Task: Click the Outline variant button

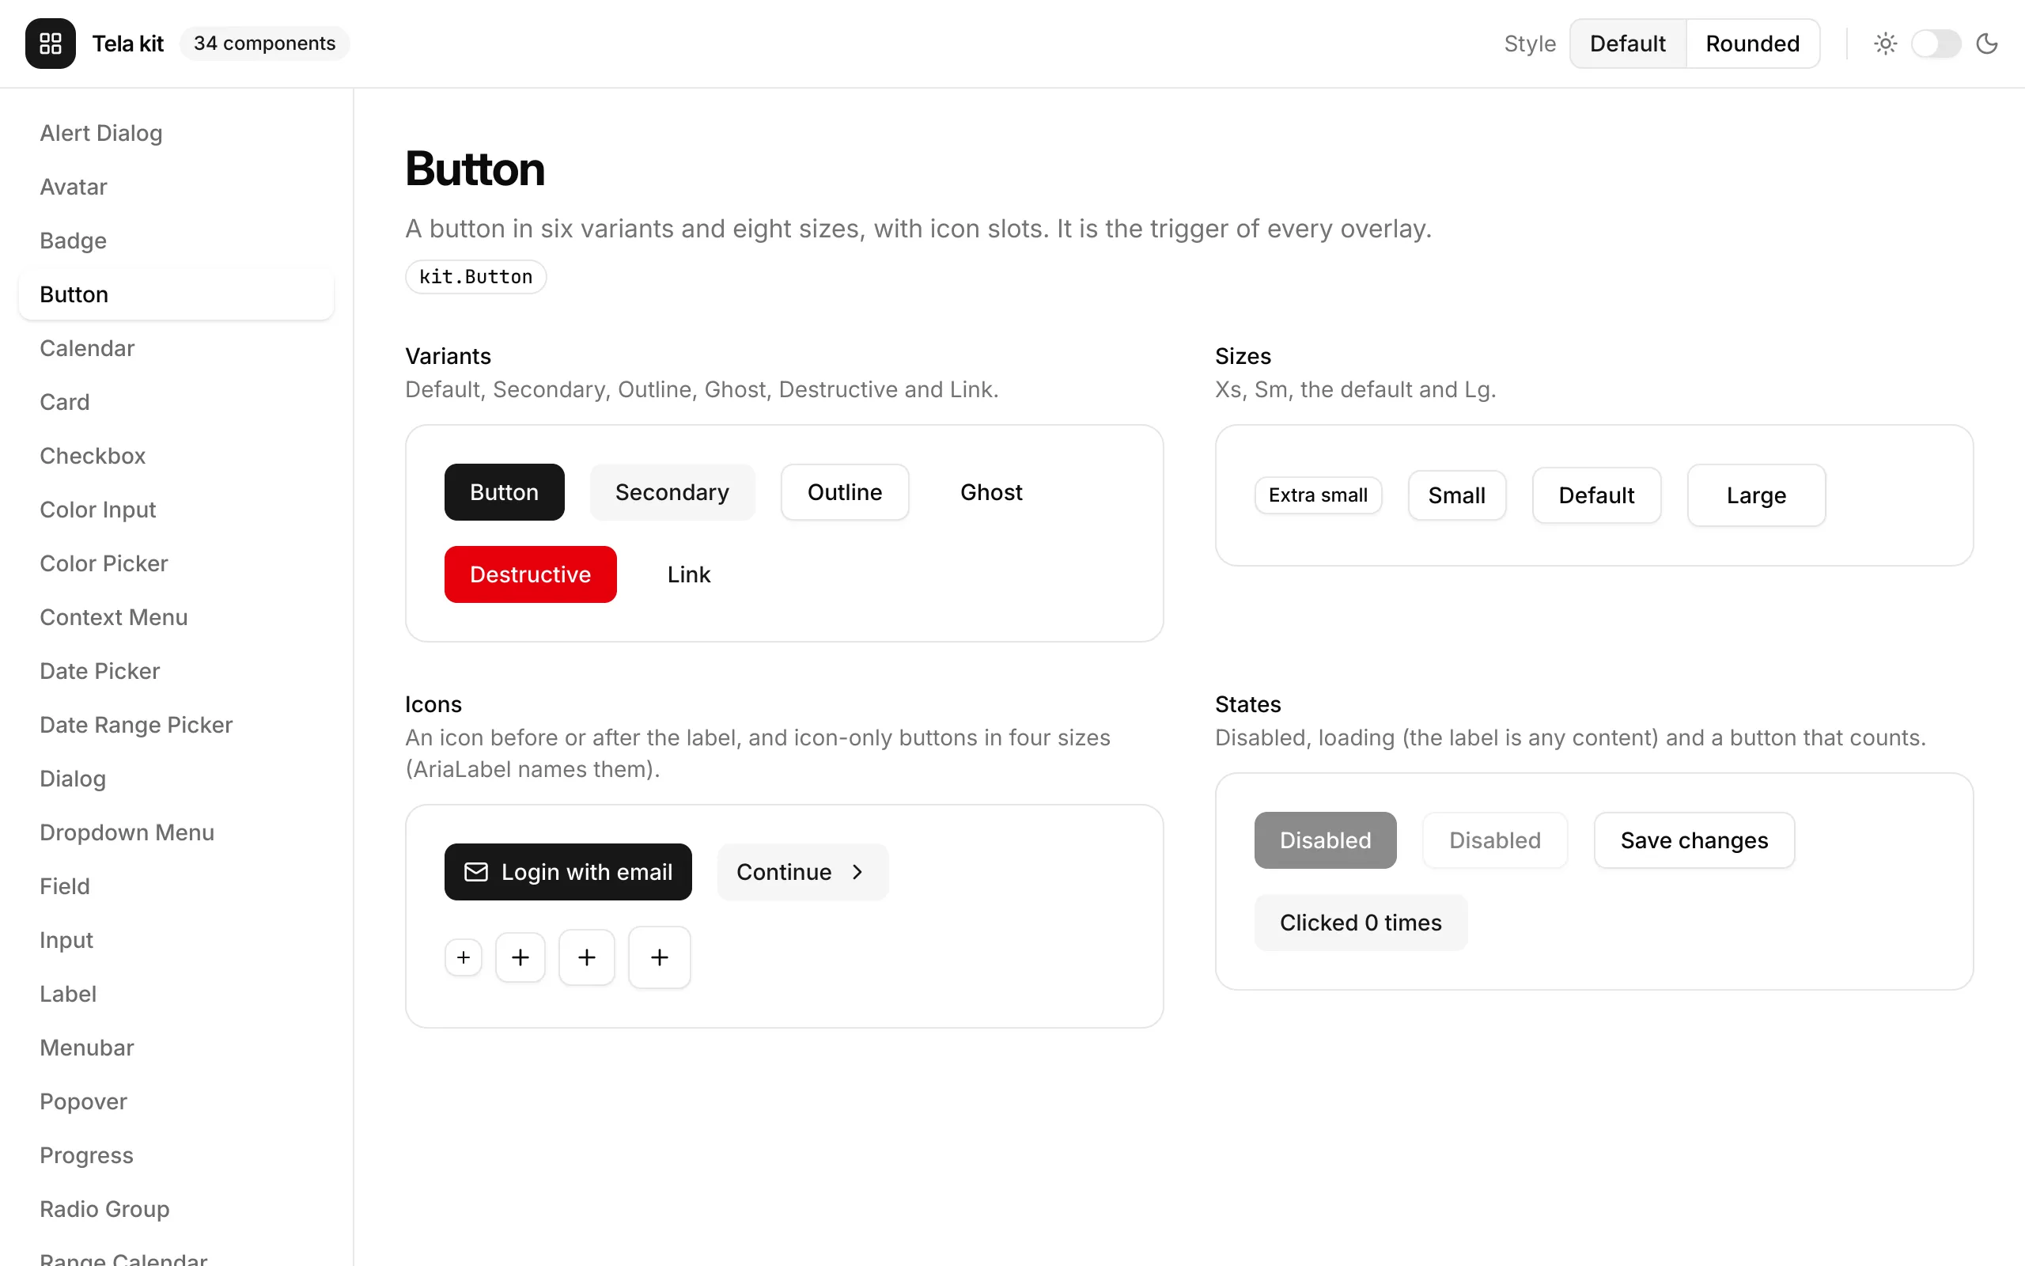Action: coord(845,492)
